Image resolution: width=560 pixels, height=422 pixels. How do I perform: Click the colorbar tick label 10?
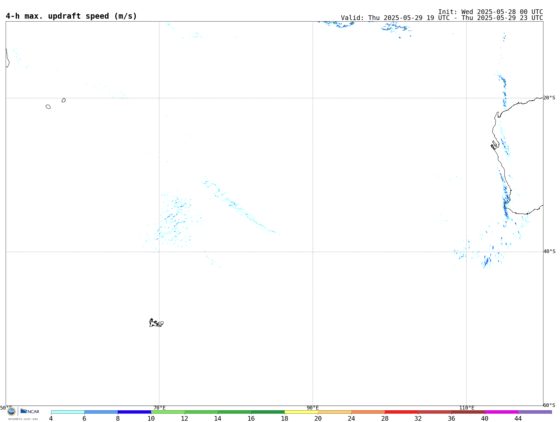151,419
